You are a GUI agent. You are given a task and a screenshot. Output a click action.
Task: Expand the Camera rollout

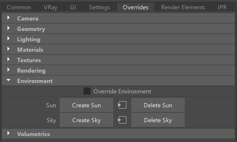[x=9, y=18]
